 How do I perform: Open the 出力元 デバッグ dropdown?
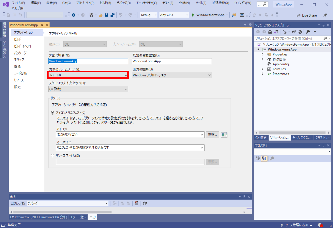pyautogui.click(x=67, y=203)
